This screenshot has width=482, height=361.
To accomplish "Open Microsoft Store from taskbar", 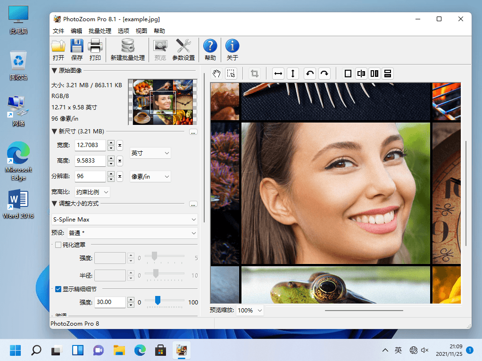I will [x=160, y=350].
